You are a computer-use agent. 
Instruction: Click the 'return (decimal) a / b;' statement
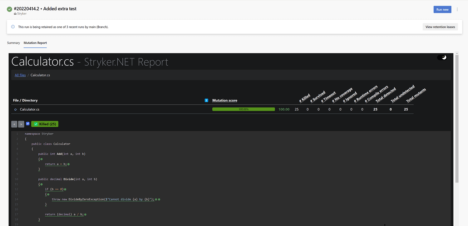(x=64, y=214)
